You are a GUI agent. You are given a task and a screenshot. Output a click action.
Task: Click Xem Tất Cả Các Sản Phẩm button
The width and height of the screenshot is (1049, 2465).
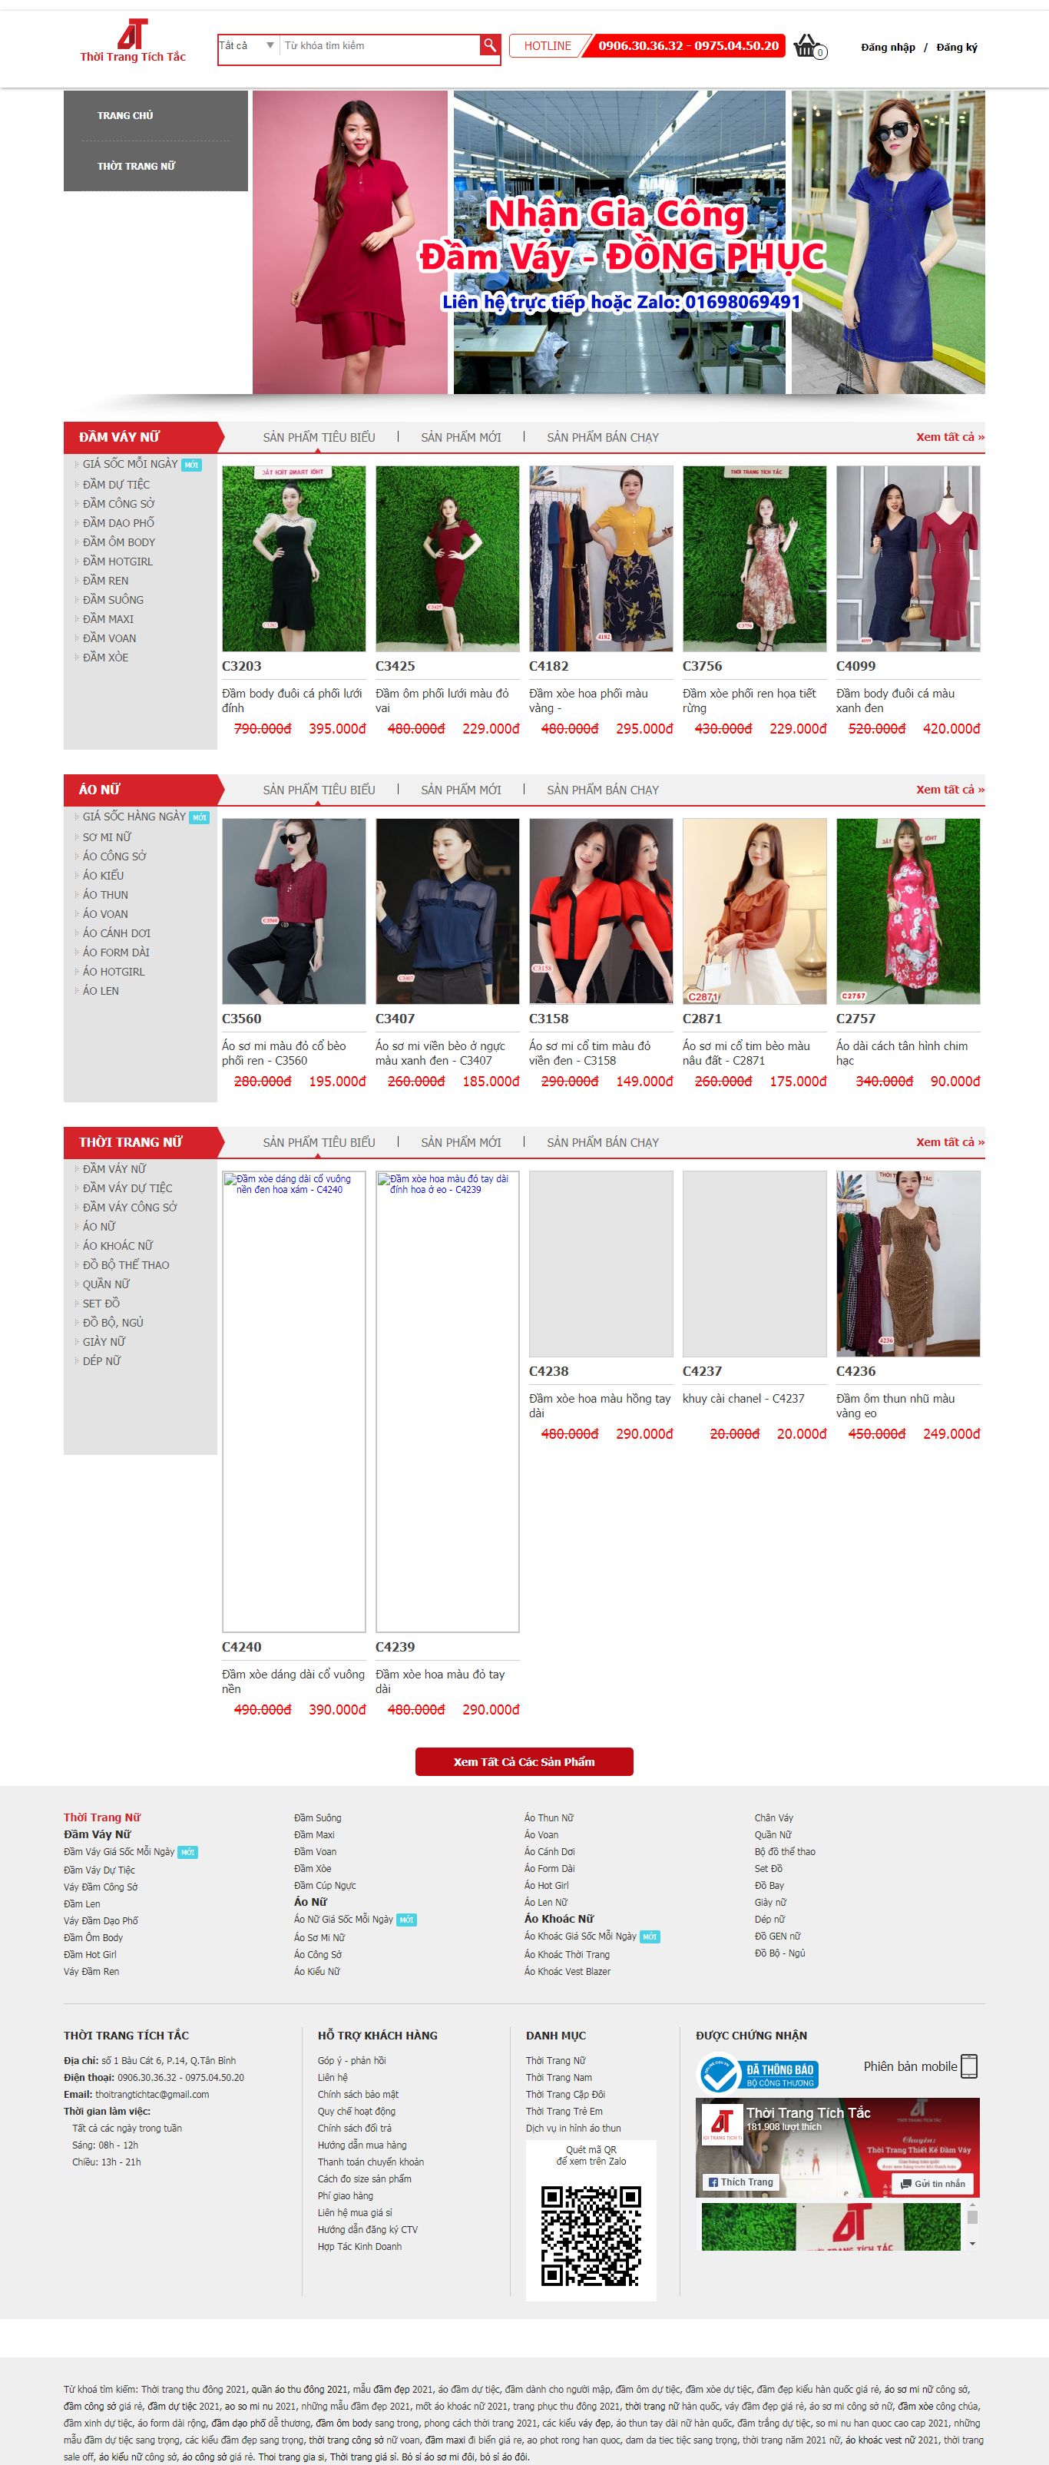pyautogui.click(x=524, y=1761)
